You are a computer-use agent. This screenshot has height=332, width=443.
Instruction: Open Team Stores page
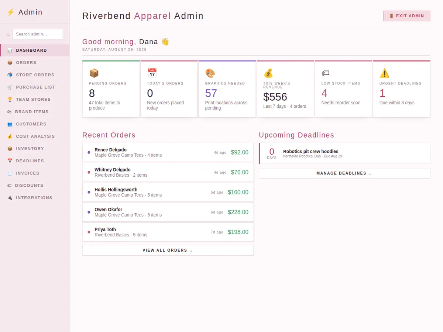point(35,100)
